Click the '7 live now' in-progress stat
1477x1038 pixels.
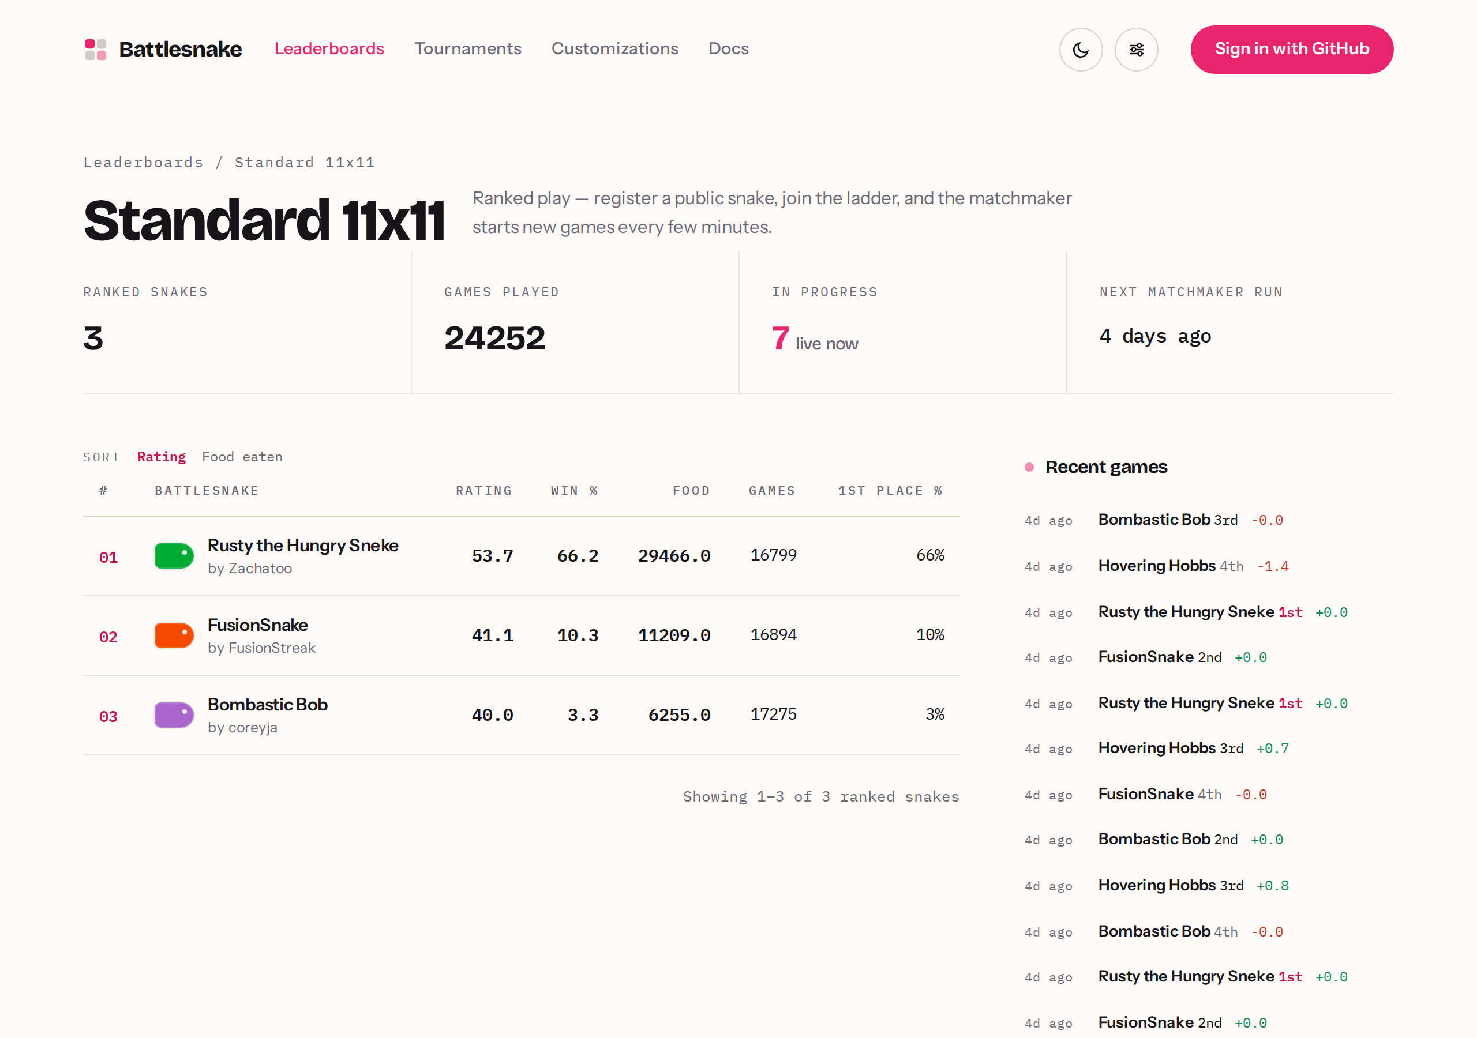tap(815, 339)
